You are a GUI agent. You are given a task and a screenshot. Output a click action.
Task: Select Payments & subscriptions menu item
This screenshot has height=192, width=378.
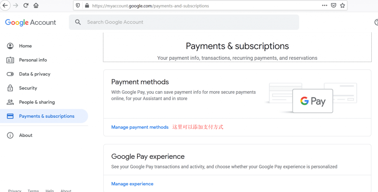[x=44, y=116]
